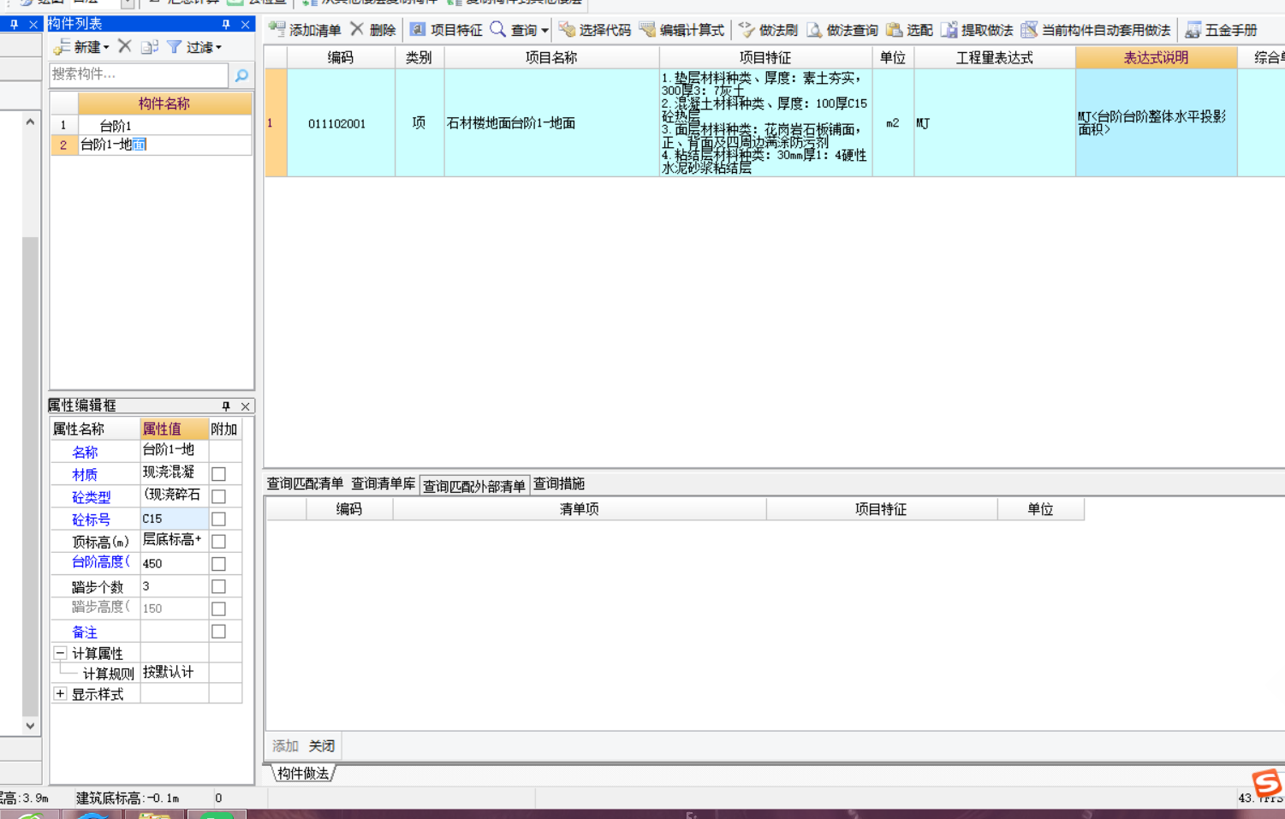This screenshot has width=1285, height=819.
Task: Click 当前构件自动套用做法 icon
Action: pyautogui.click(x=1029, y=30)
